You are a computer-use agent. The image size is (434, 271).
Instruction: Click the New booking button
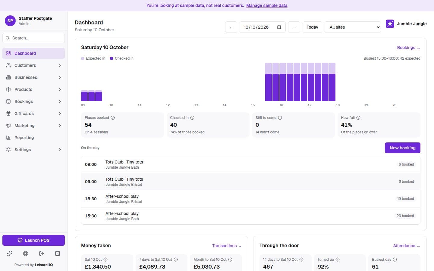(x=402, y=148)
